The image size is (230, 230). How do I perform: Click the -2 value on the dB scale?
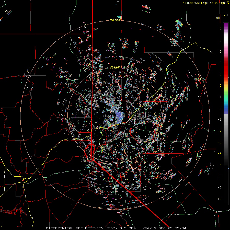click(x=220, y=131)
